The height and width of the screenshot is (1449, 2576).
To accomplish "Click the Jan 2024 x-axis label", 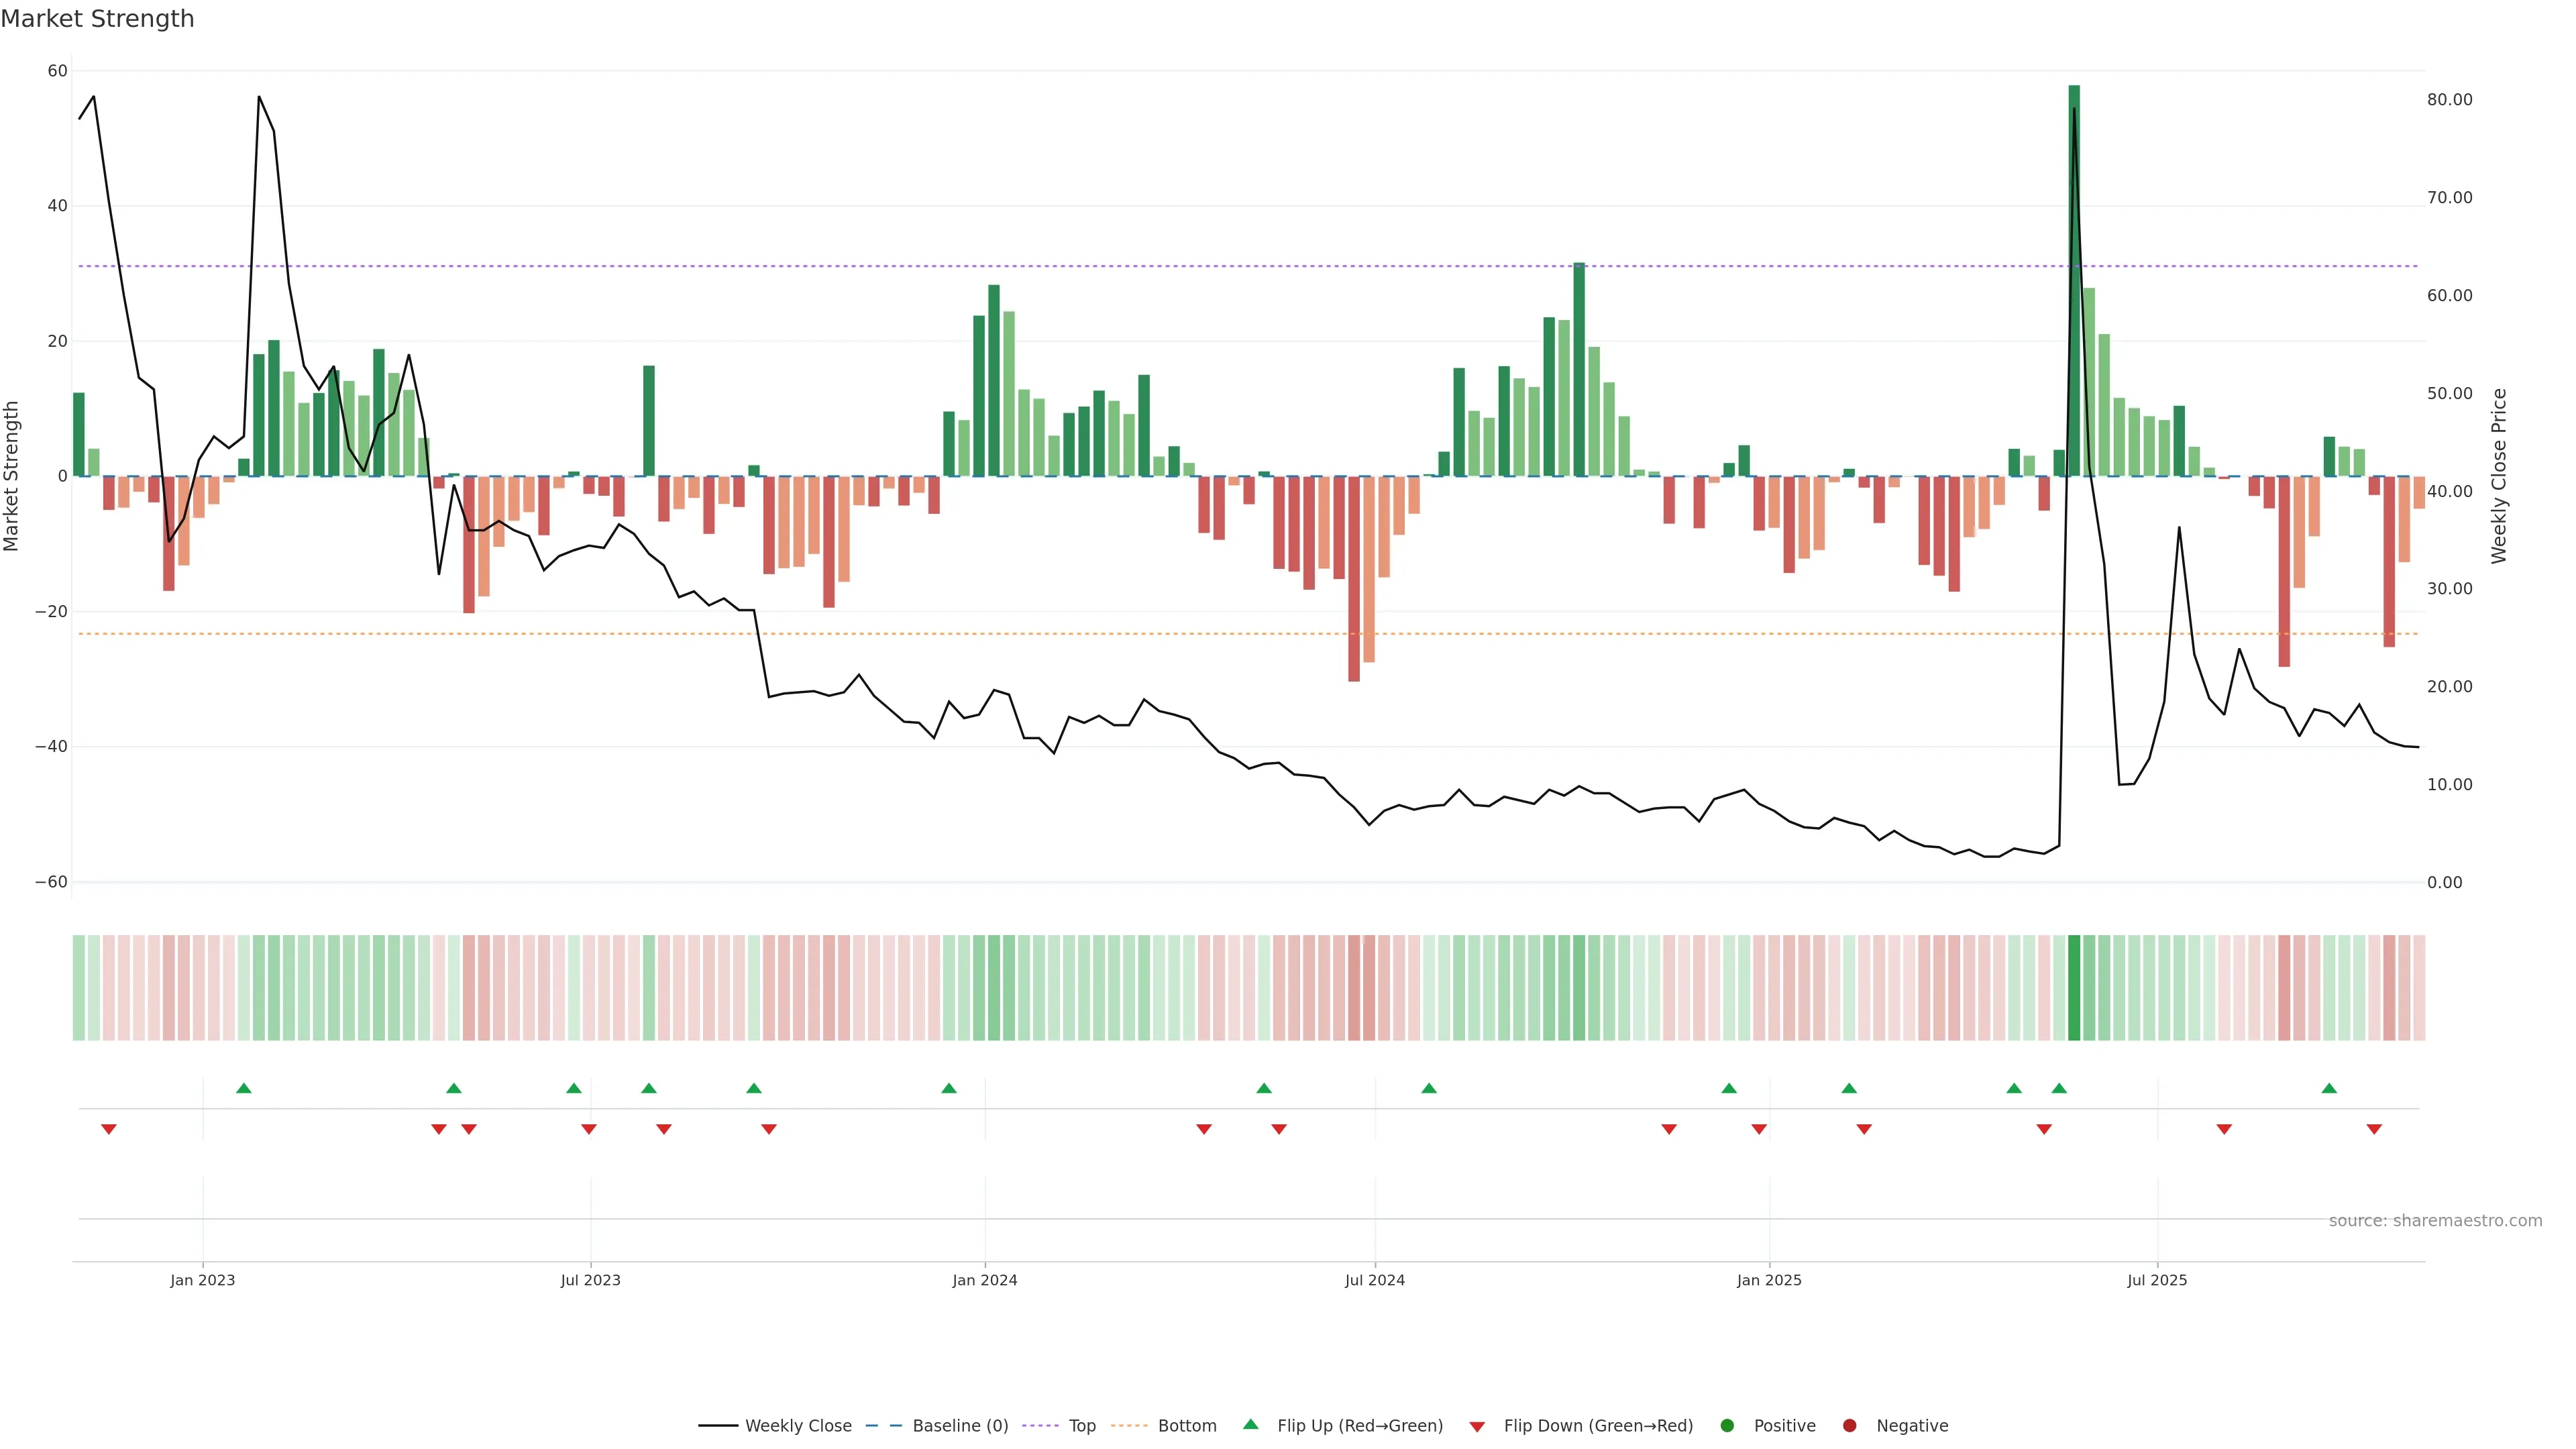I will pos(984,1280).
